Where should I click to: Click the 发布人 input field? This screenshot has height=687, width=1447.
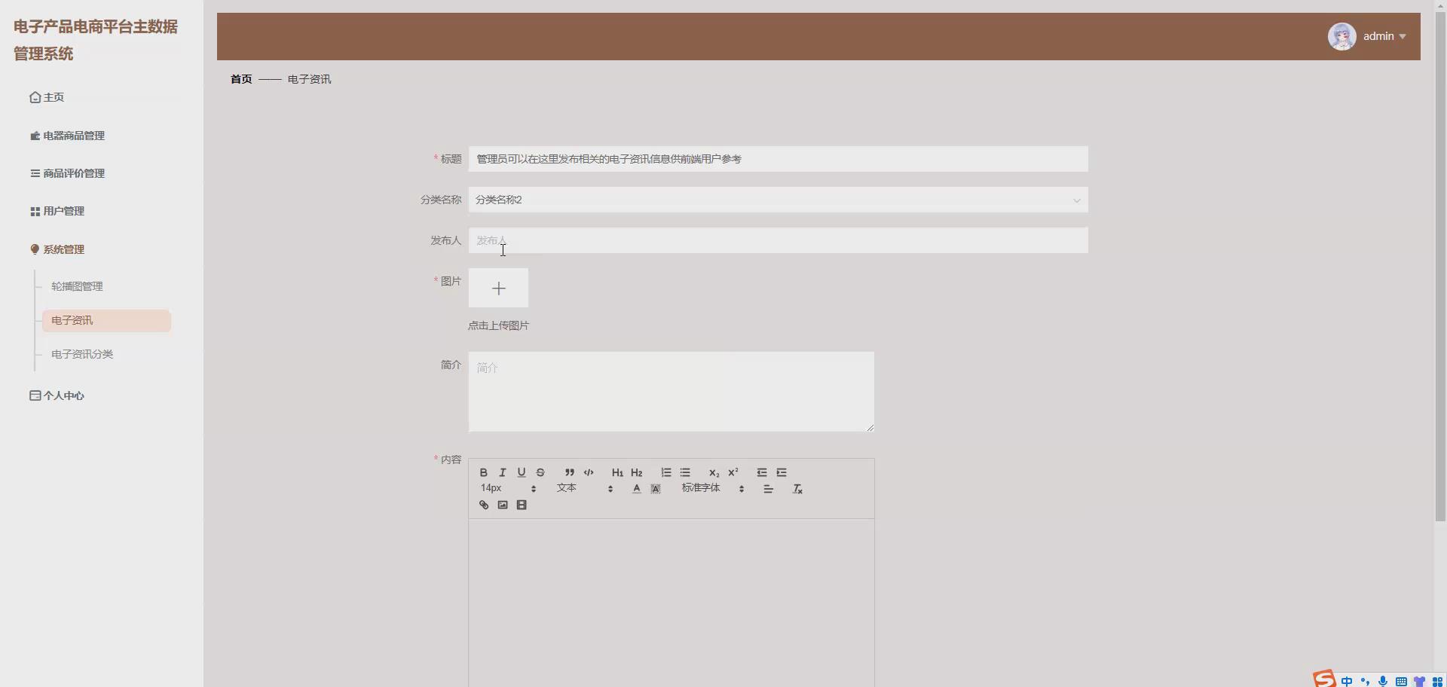pos(778,240)
